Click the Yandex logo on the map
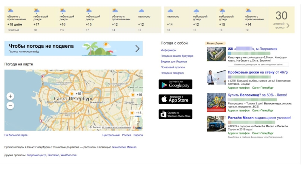 (x=137, y=127)
